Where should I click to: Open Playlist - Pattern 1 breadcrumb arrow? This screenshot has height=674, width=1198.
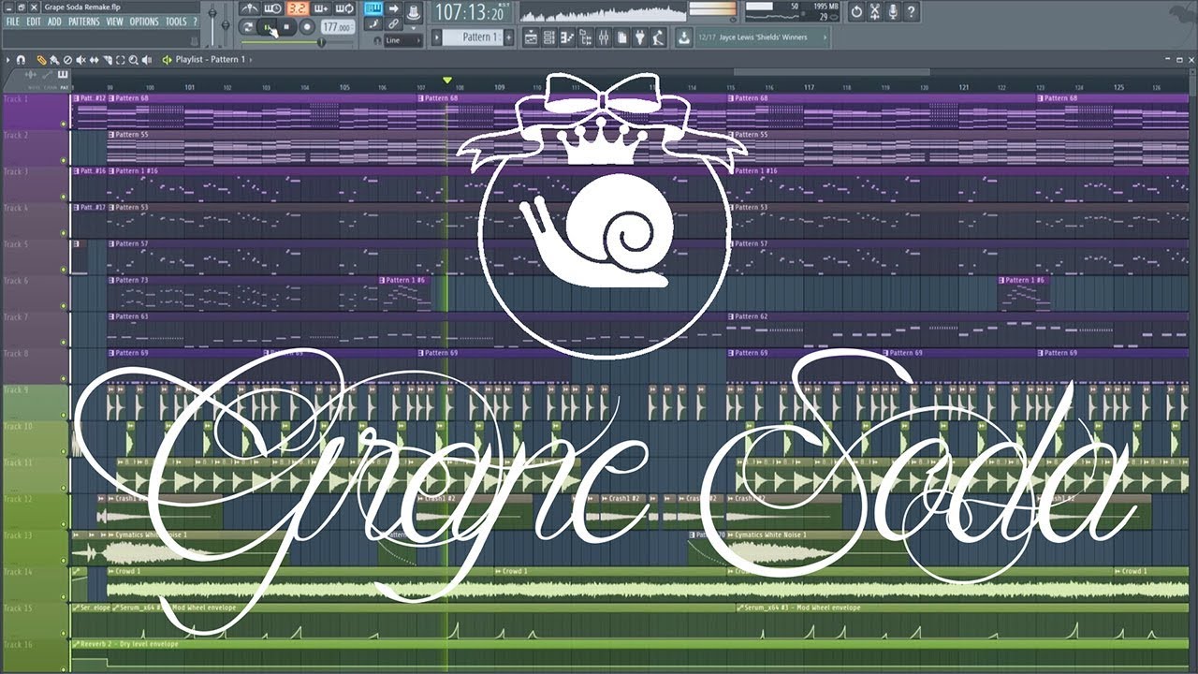(251, 60)
